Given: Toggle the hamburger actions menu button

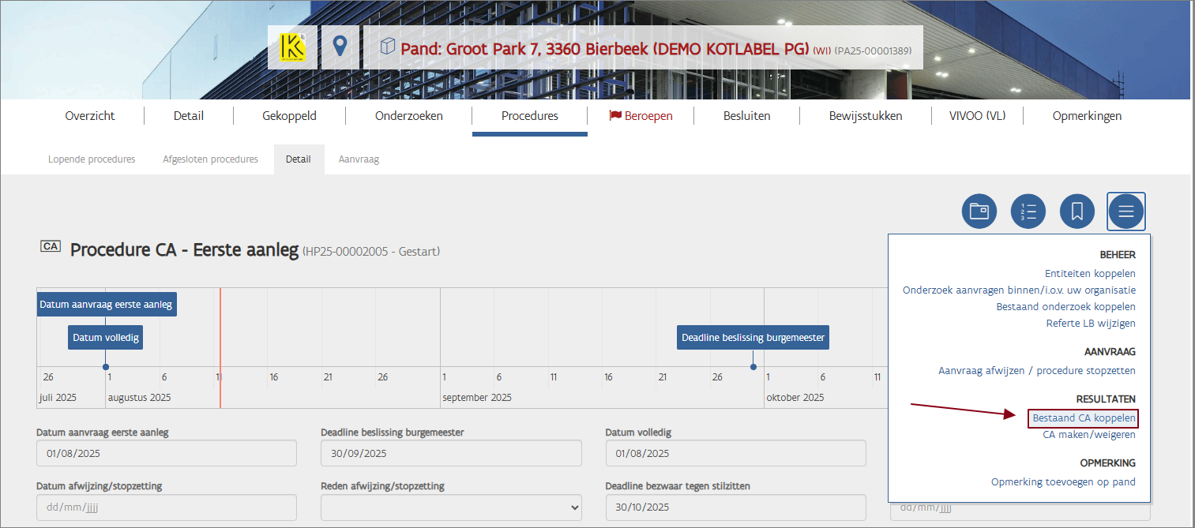Looking at the screenshot, I should coord(1125,212).
